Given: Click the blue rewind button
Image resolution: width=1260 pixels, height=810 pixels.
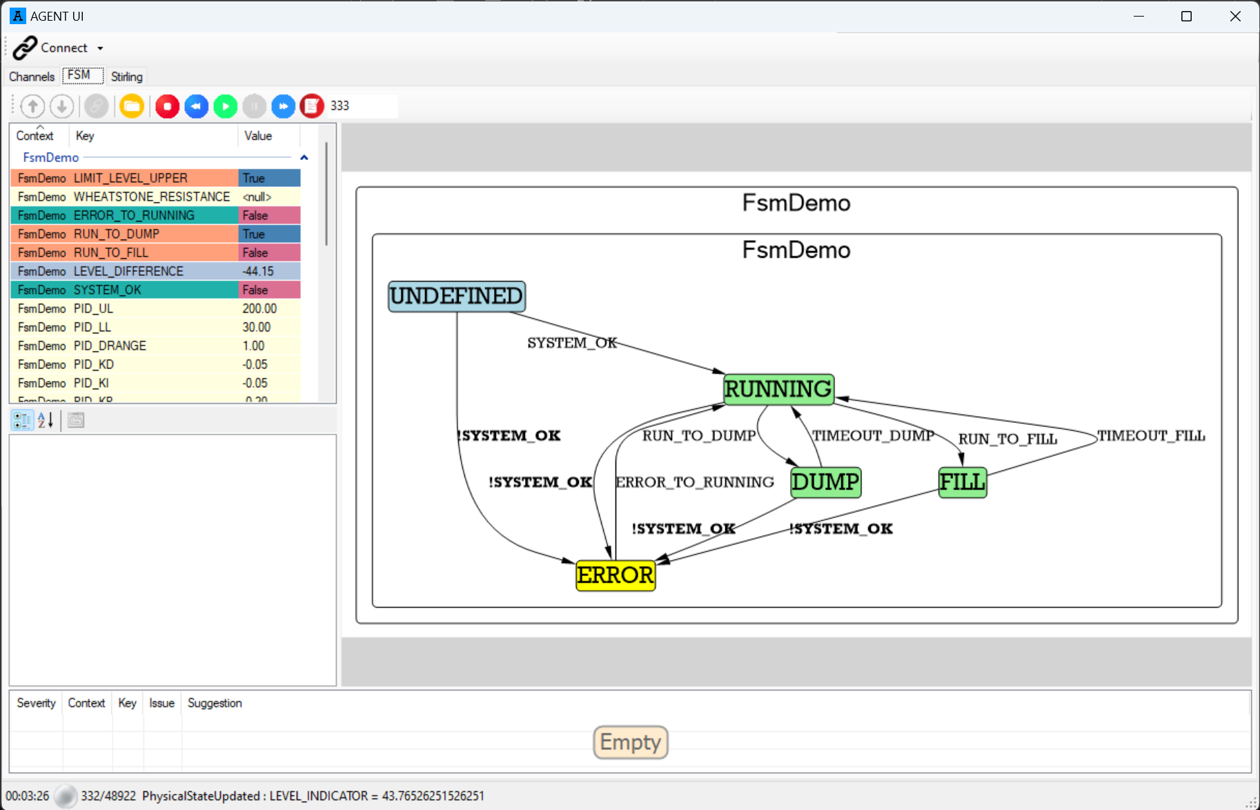Looking at the screenshot, I should [197, 106].
